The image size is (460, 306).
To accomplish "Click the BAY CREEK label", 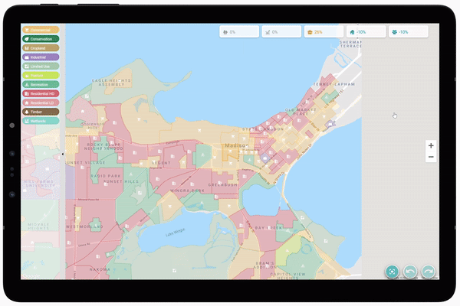I will (x=268, y=228).
